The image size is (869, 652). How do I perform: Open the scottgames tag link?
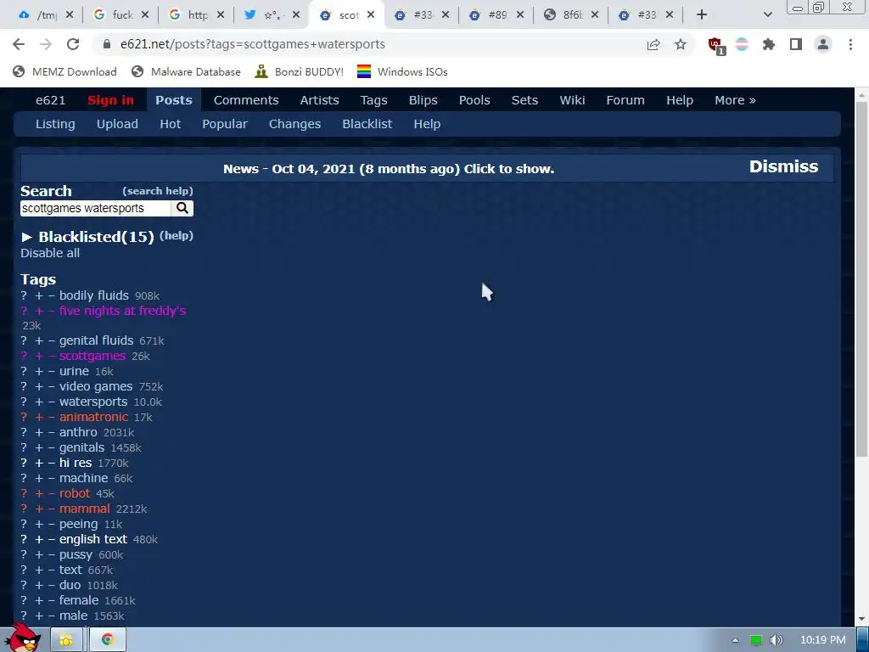93,356
